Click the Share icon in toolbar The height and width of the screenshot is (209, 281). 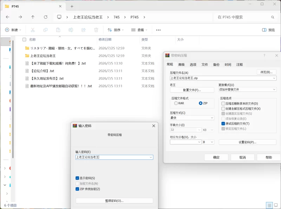[83, 30]
